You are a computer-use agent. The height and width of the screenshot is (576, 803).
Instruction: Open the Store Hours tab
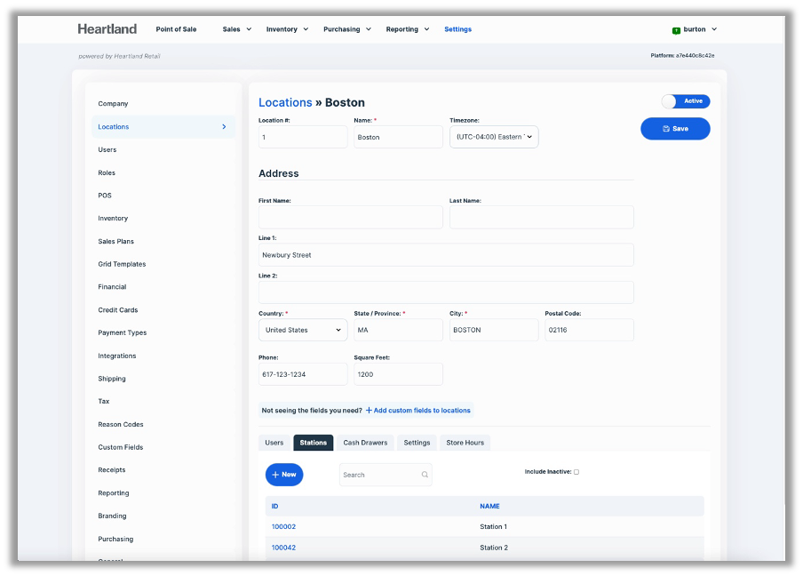465,443
